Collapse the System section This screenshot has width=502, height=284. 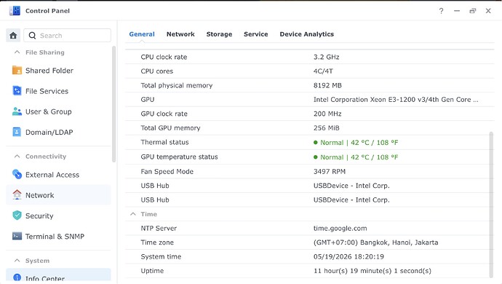pos(17,260)
